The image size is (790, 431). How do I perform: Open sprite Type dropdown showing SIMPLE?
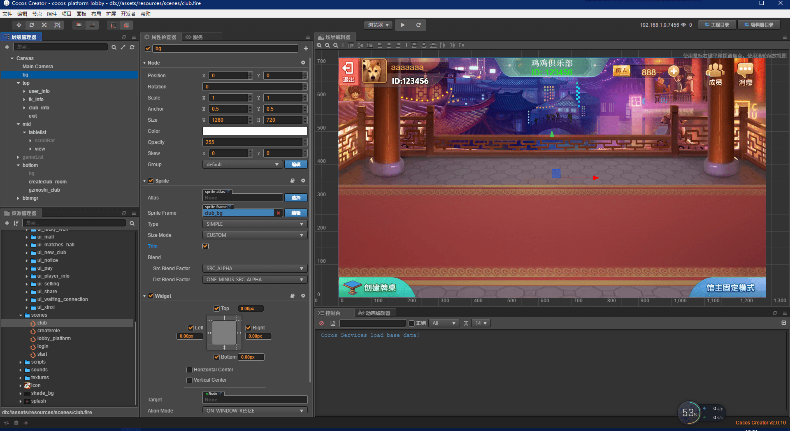pos(255,224)
